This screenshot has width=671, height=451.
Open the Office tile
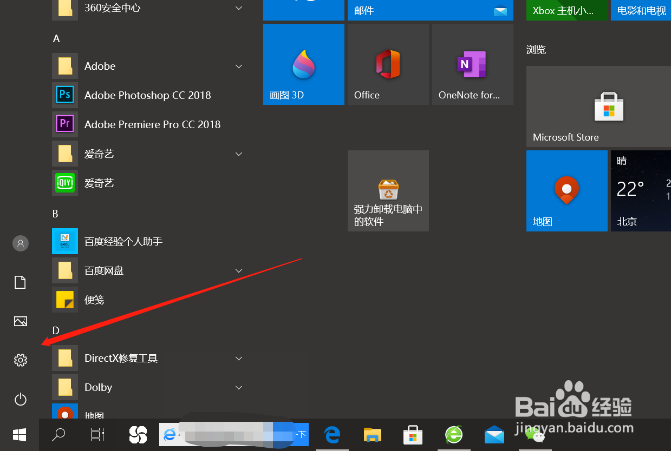(x=388, y=64)
